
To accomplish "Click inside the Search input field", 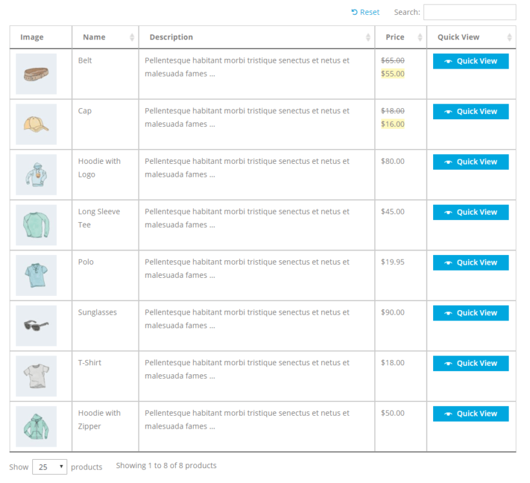I will click(x=471, y=12).
